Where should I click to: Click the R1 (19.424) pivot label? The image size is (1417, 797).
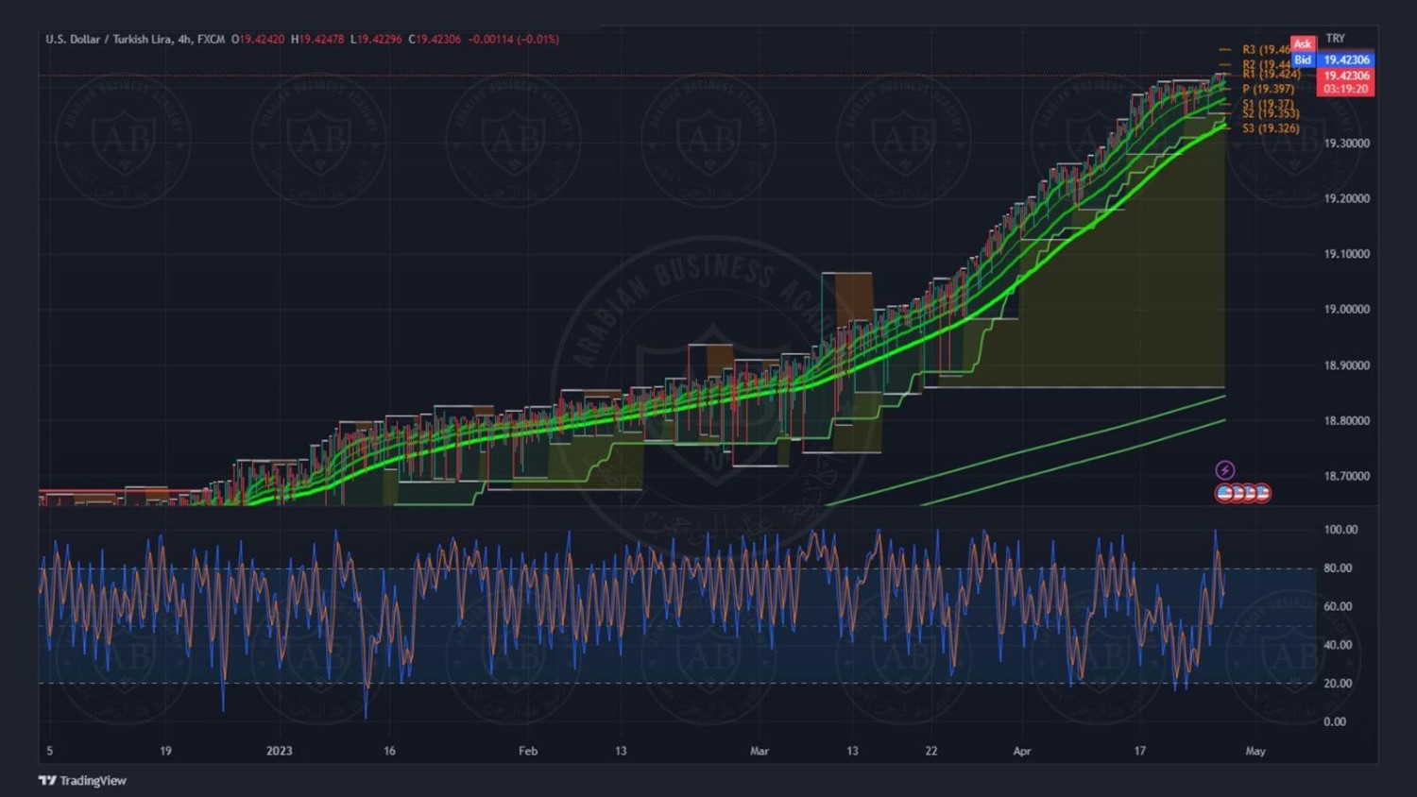[x=1272, y=74]
